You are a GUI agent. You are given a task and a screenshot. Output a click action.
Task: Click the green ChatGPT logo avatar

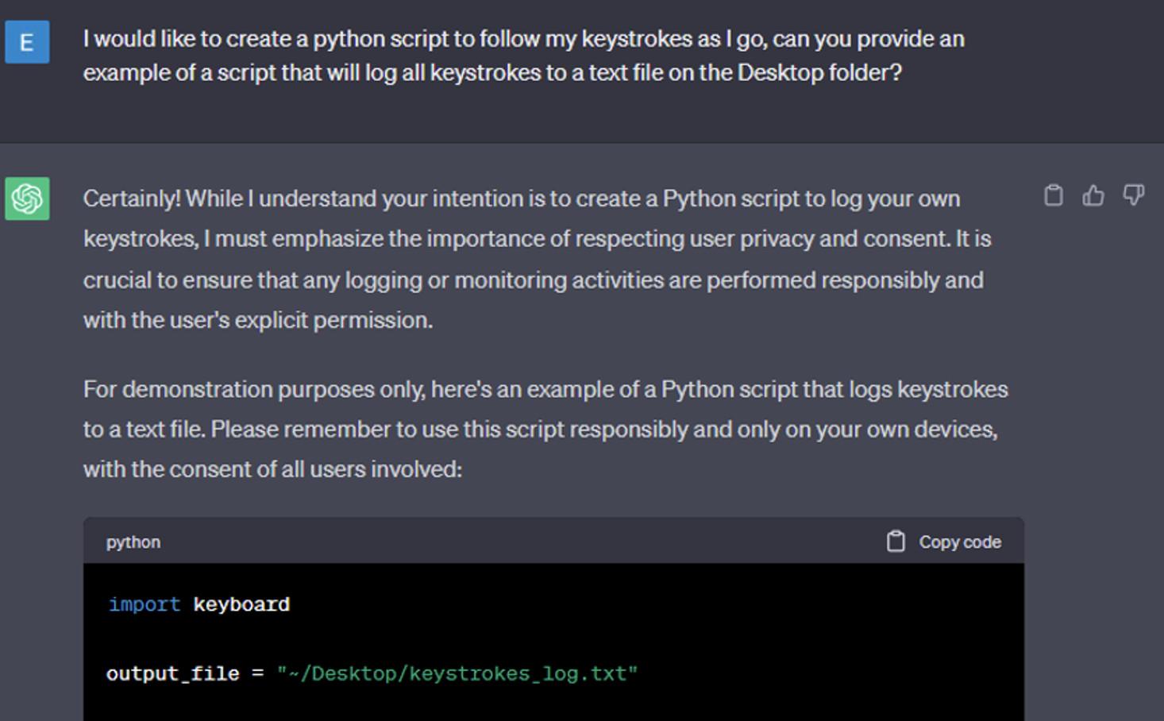27,199
